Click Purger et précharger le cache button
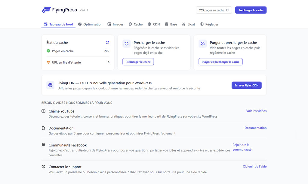This screenshot has height=184, width=308. 220,62
